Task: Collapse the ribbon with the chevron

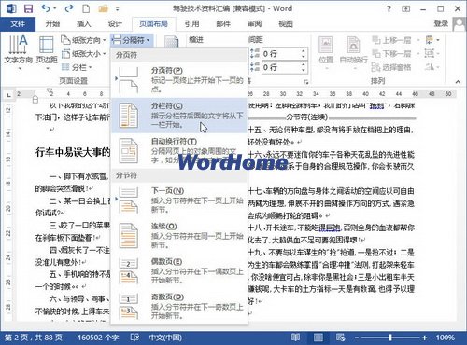Action: [x=458, y=82]
